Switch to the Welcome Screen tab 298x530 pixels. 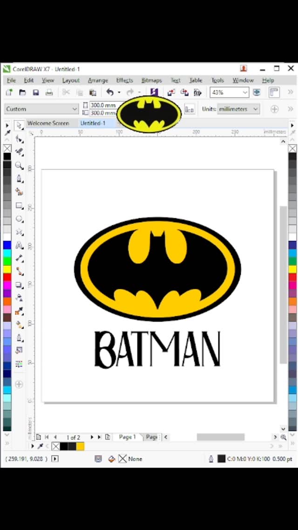(x=48, y=123)
